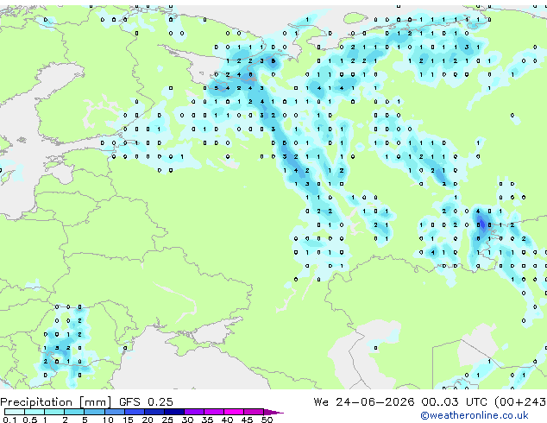Click the legend value label '25'
Viewport: 547px width, 423px height.
pos(167,420)
